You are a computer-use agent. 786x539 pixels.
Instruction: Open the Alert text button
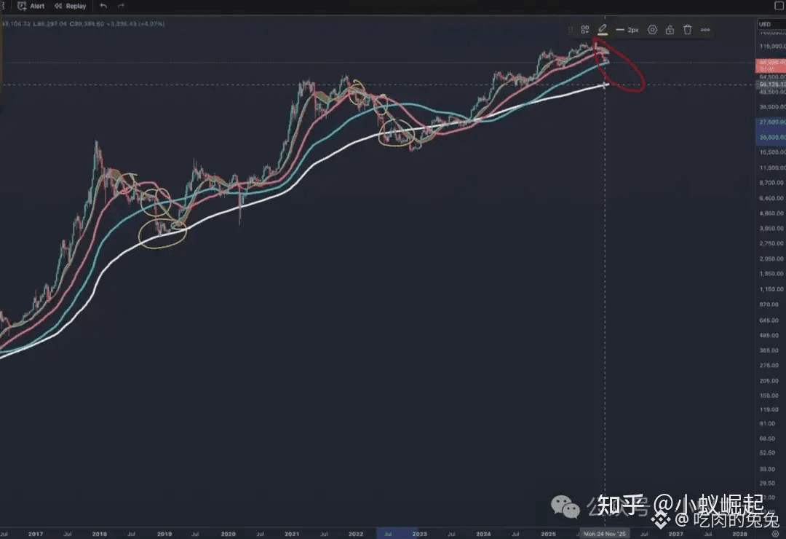pos(37,6)
